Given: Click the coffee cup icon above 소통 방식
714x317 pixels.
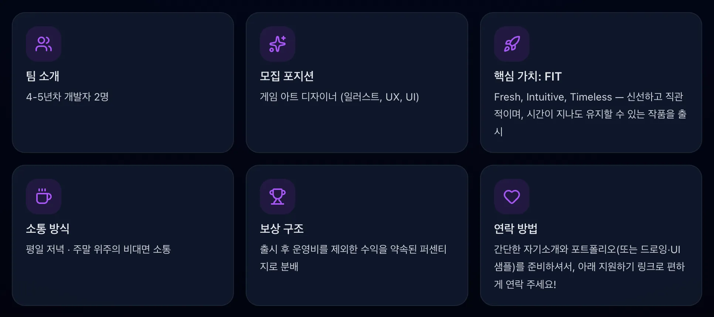Looking at the screenshot, I should pos(44,197).
